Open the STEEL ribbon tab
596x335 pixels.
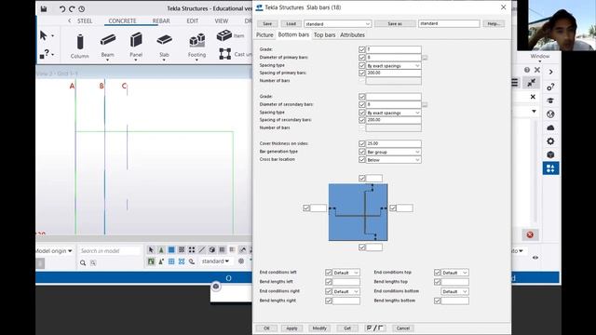[85, 20]
